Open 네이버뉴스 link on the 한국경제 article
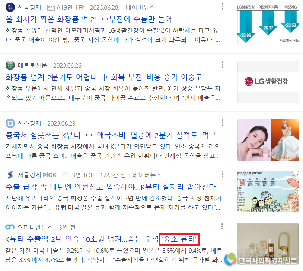The image size is (303, 271). pos(140,7)
